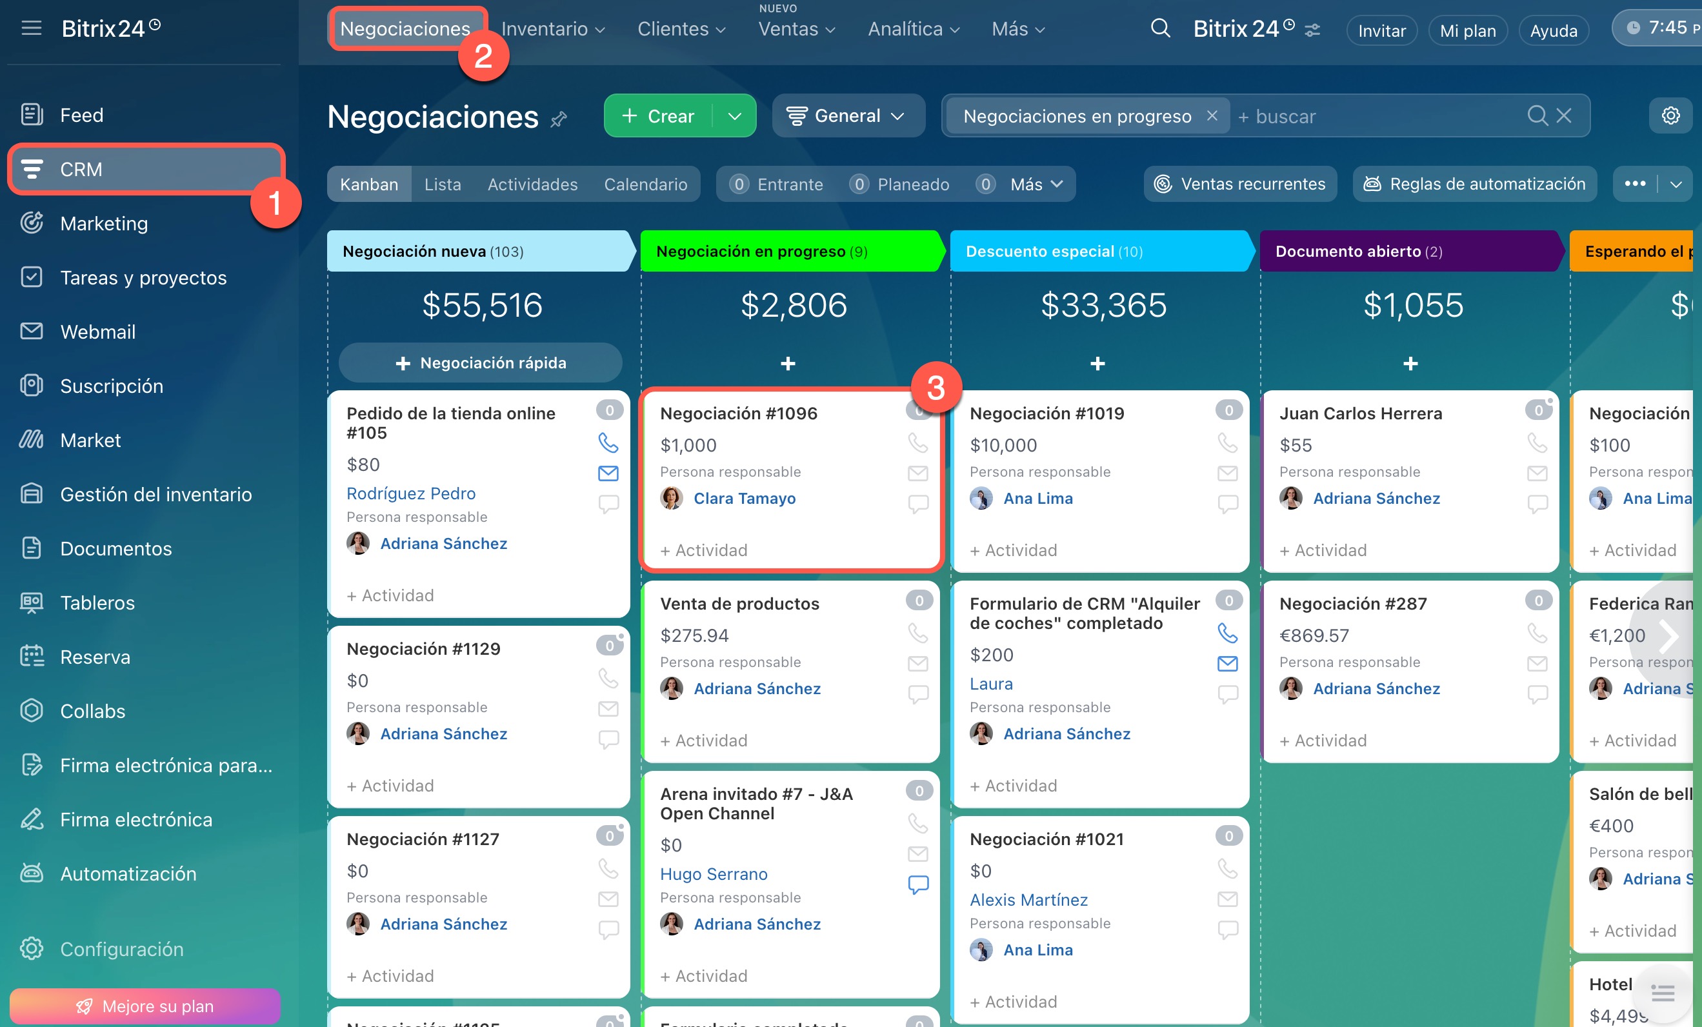Open the Clara Tamayo responsible person link

[x=744, y=498]
